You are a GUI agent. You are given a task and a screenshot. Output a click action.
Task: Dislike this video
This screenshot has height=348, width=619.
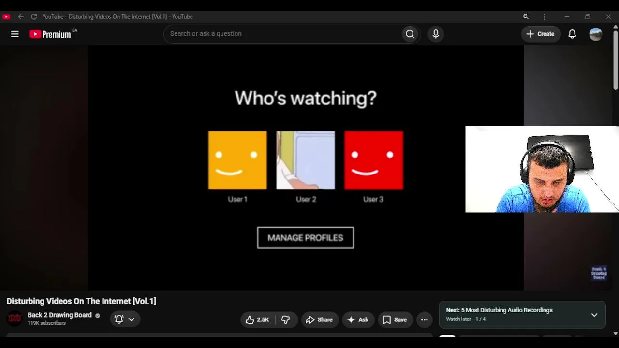[286, 319]
